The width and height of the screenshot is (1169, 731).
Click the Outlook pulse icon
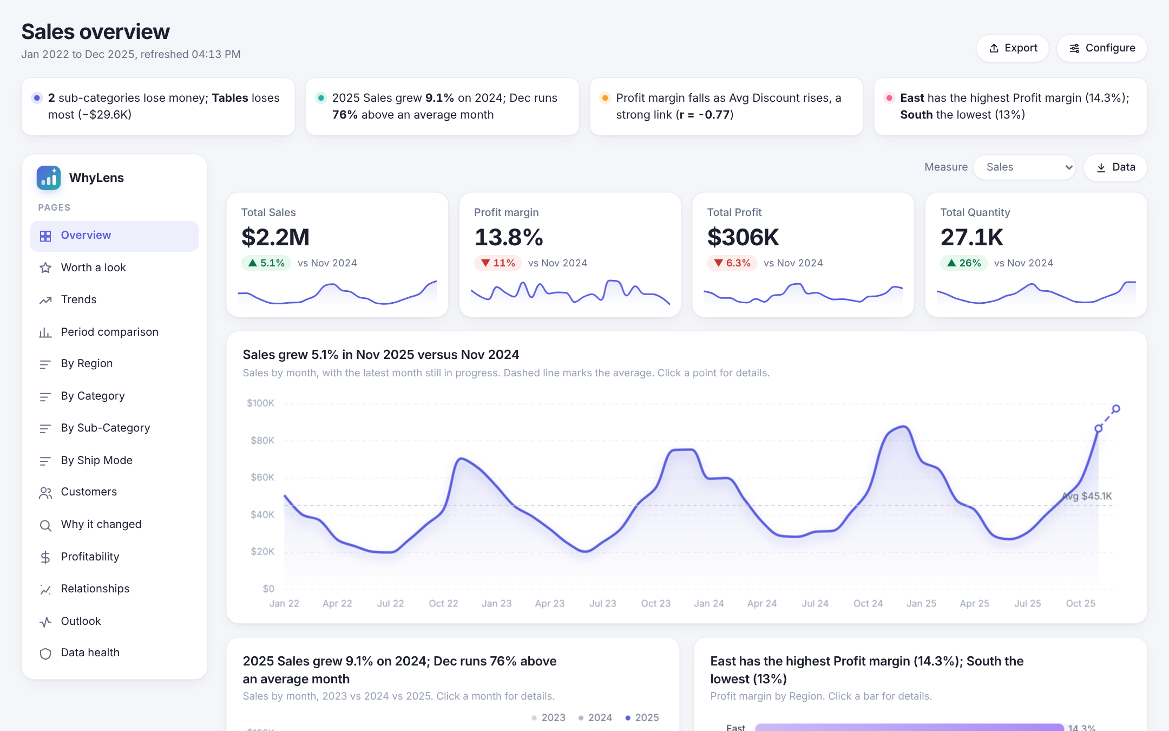point(45,622)
